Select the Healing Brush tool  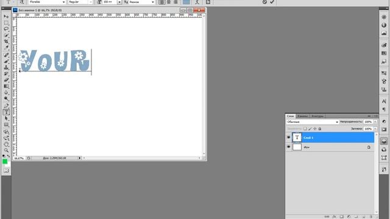(x=6, y=55)
